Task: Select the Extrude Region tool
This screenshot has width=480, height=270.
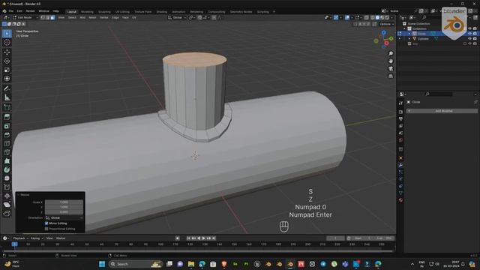Action: [7, 117]
